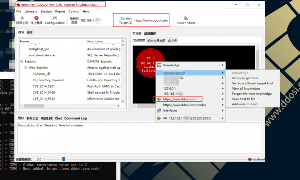Switch to the 帆布世界地图 tab
300x180 pixels.
(x=156, y=40)
